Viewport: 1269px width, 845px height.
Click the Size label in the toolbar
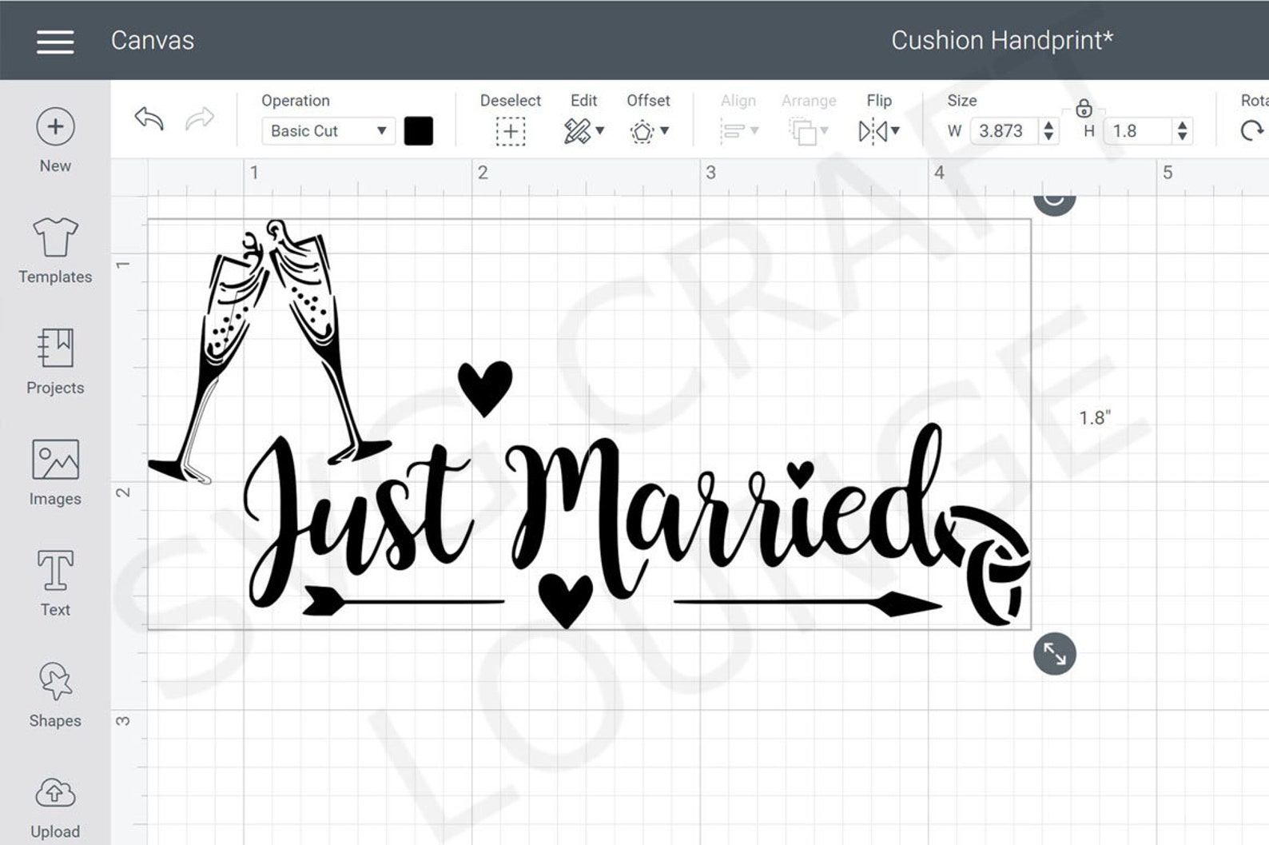pyautogui.click(x=962, y=101)
